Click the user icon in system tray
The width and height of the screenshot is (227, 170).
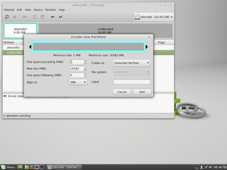point(202,167)
